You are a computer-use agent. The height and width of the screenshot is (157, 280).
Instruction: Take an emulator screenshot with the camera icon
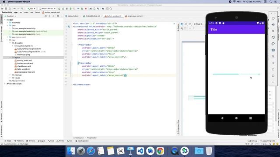coord(273,50)
